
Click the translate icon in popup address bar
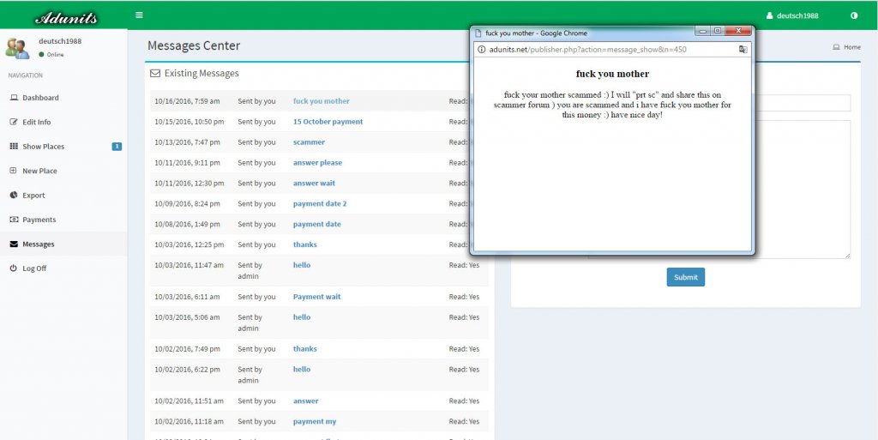[x=743, y=50]
